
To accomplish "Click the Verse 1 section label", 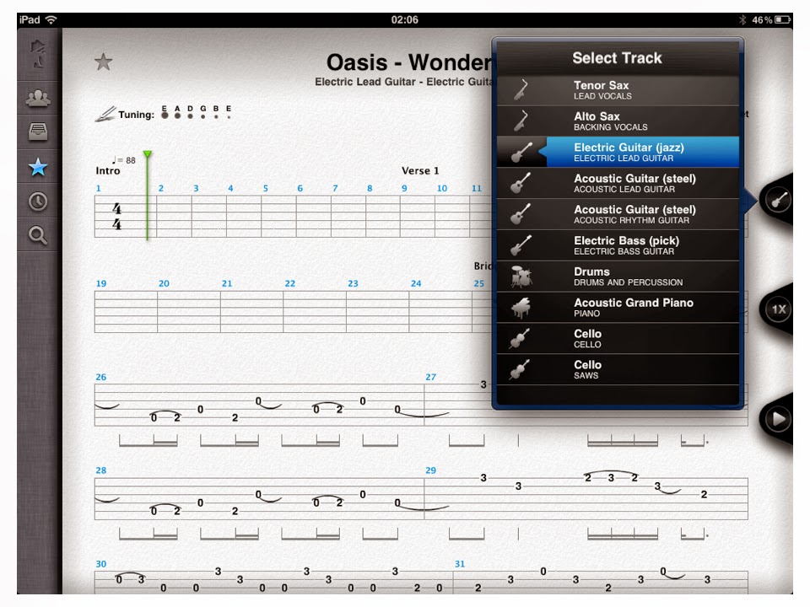I will point(420,170).
